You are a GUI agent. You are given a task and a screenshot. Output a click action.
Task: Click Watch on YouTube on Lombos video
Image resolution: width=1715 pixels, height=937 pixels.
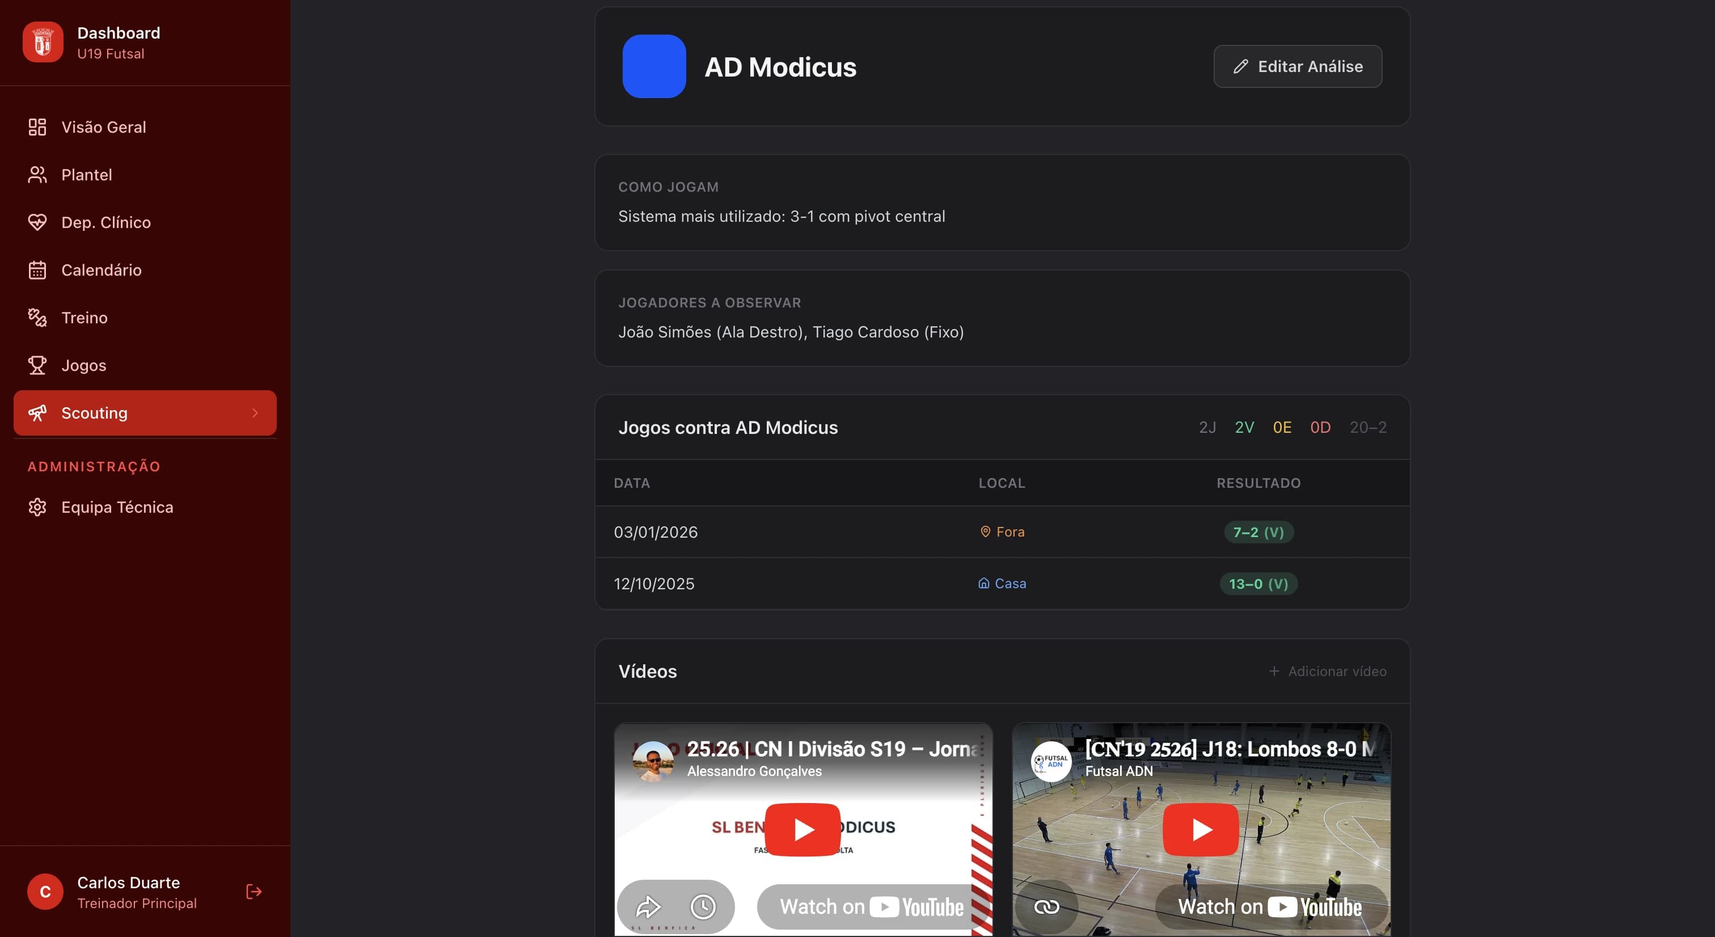[x=1271, y=906]
